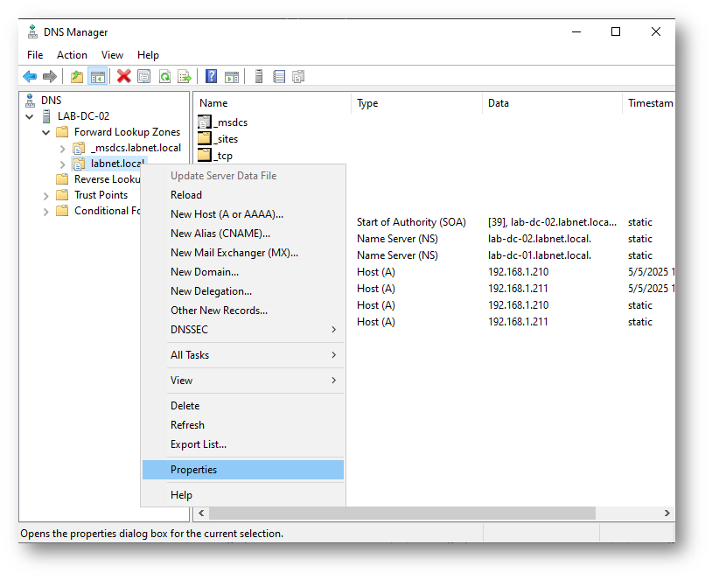This screenshot has width=712, height=580.
Task: Go up one level with the folder-arrow icon
Action: pyautogui.click(x=77, y=77)
